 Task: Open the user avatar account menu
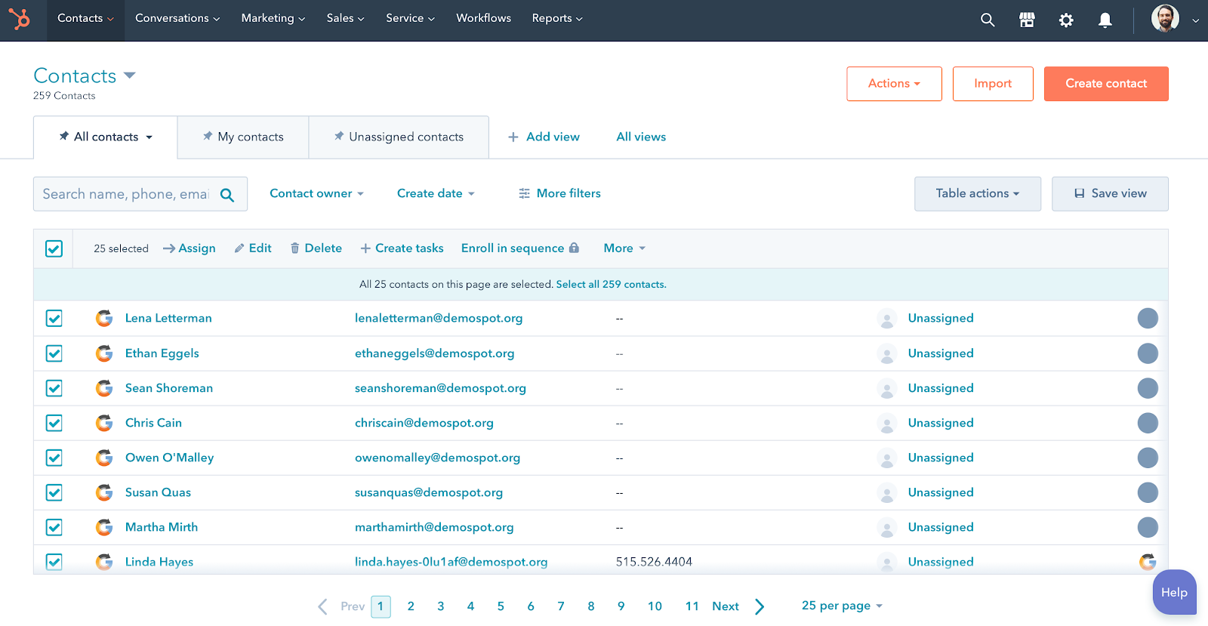coord(1175,19)
